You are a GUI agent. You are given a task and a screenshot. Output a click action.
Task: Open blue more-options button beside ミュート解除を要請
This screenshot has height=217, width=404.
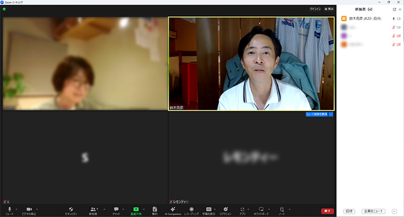point(331,114)
